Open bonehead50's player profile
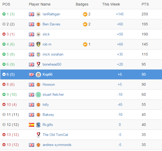Viewport: 162px width, 151px height. [52, 65]
